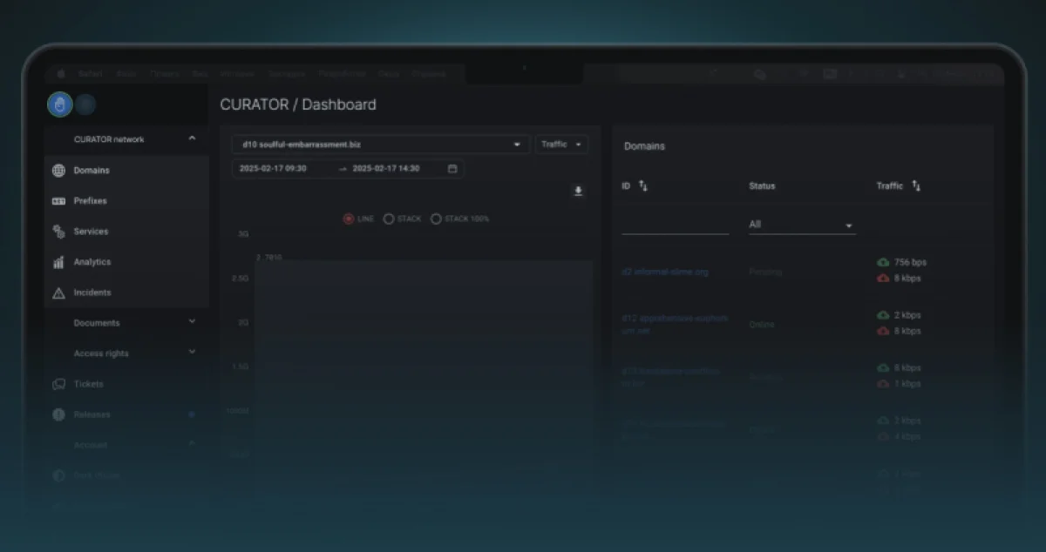Click the blue CURATOR logo icon
The width and height of the screenshot is (1046, 552).
point(59,104)
